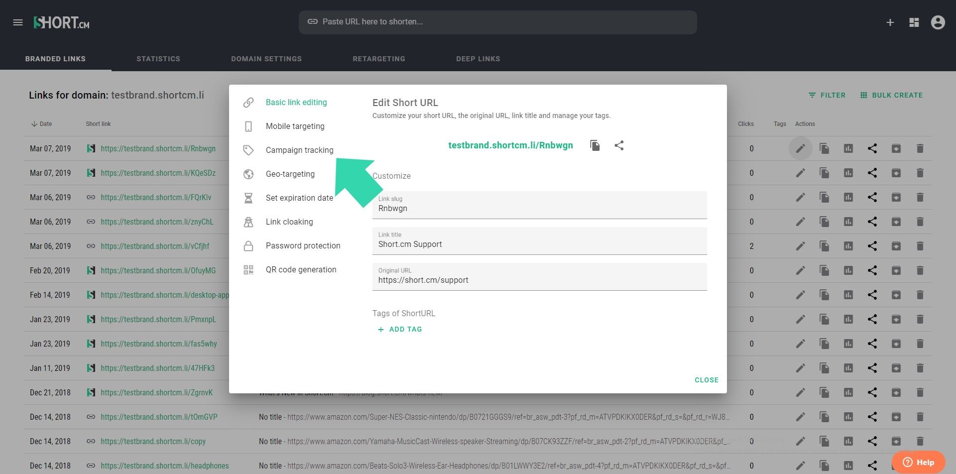Viewport: 956px width, 474px height.
Task: Click the "Feb 20, 2019" date cell
Action: pyautogui.click(x=50, y=270)
